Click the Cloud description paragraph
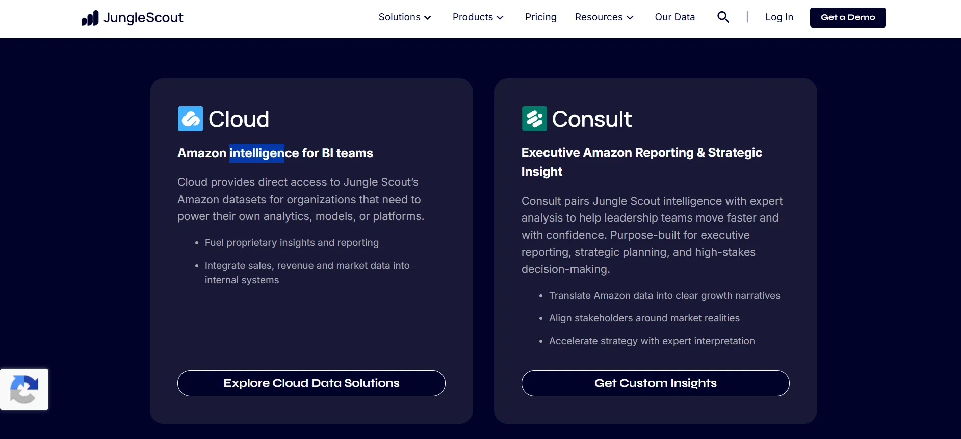The image size is (961, 439). pyautogui.click(x=301, y=199)
